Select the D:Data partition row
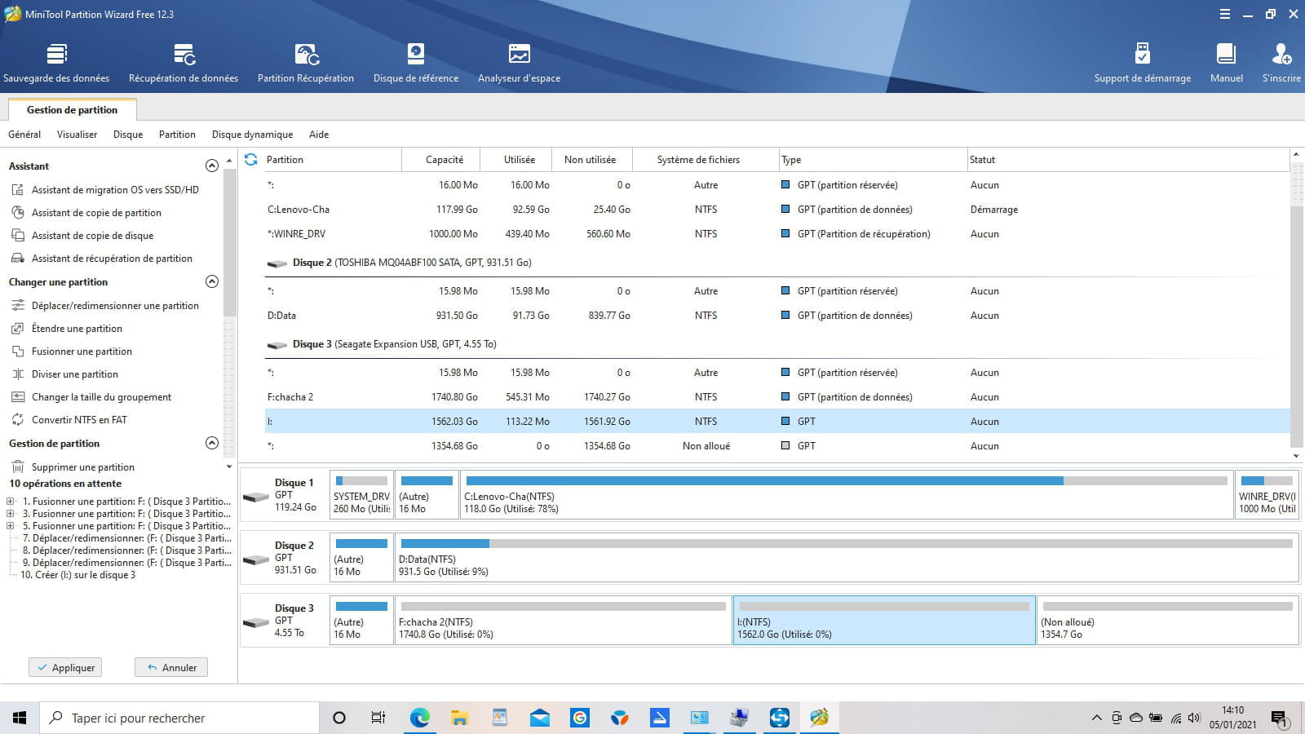This screenshot has width=1305, height=734. pos(777,316)
